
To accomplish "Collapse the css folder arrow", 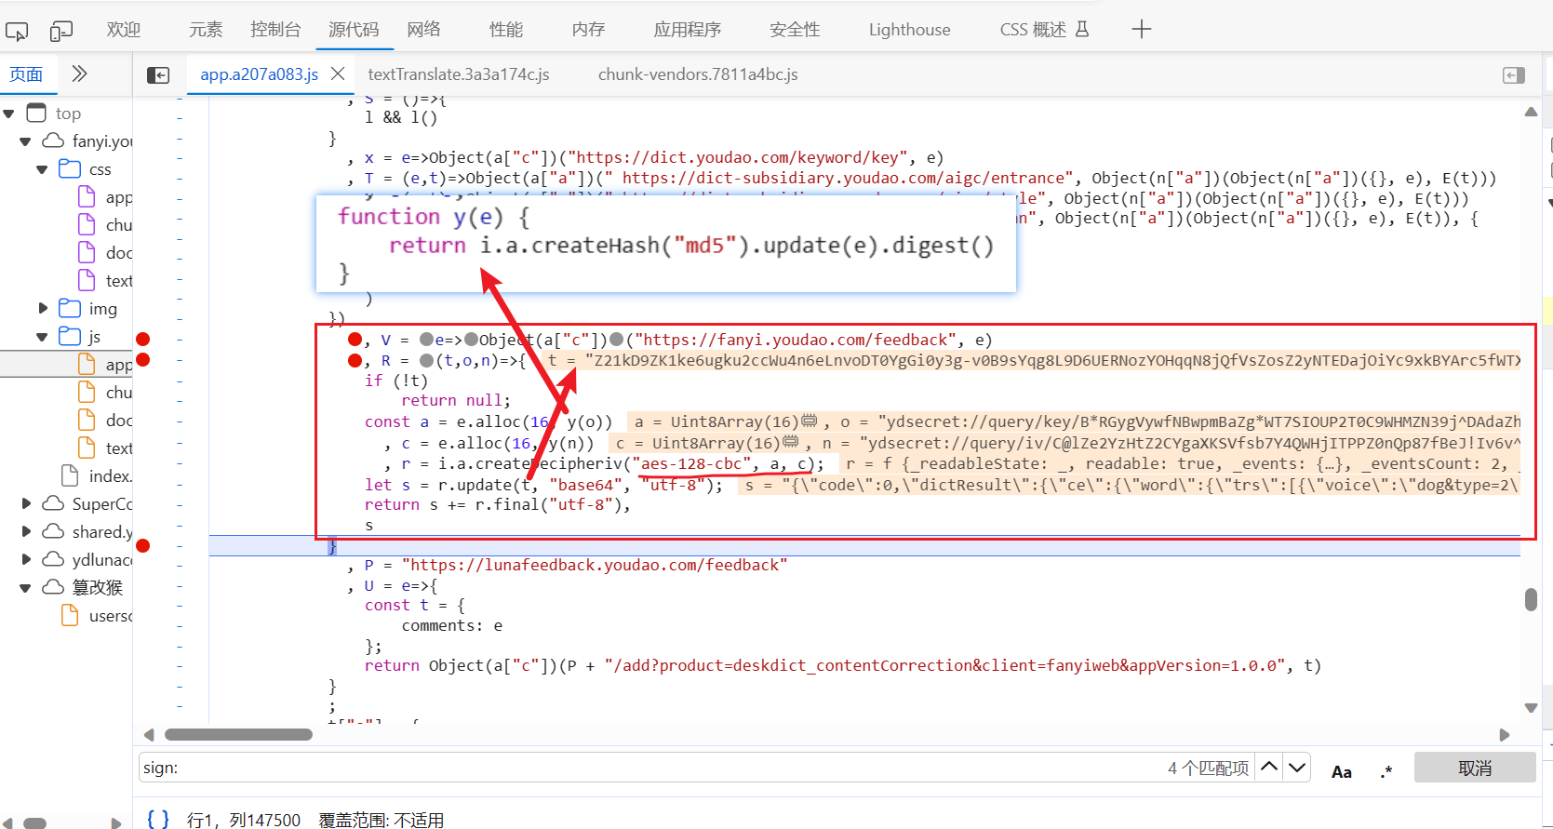I will (x=42, y=169).
